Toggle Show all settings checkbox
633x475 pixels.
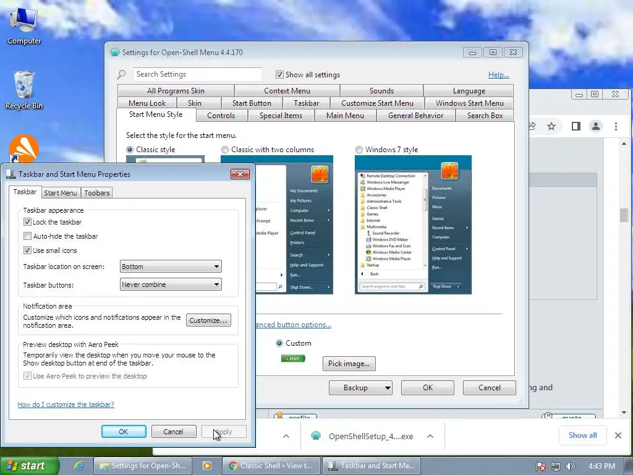point(279,75)
